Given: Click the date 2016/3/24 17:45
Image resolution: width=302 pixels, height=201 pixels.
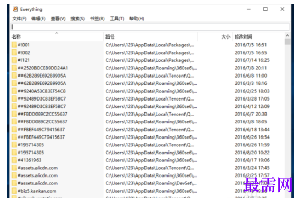Looking at the screenshot, I should 252,168.
